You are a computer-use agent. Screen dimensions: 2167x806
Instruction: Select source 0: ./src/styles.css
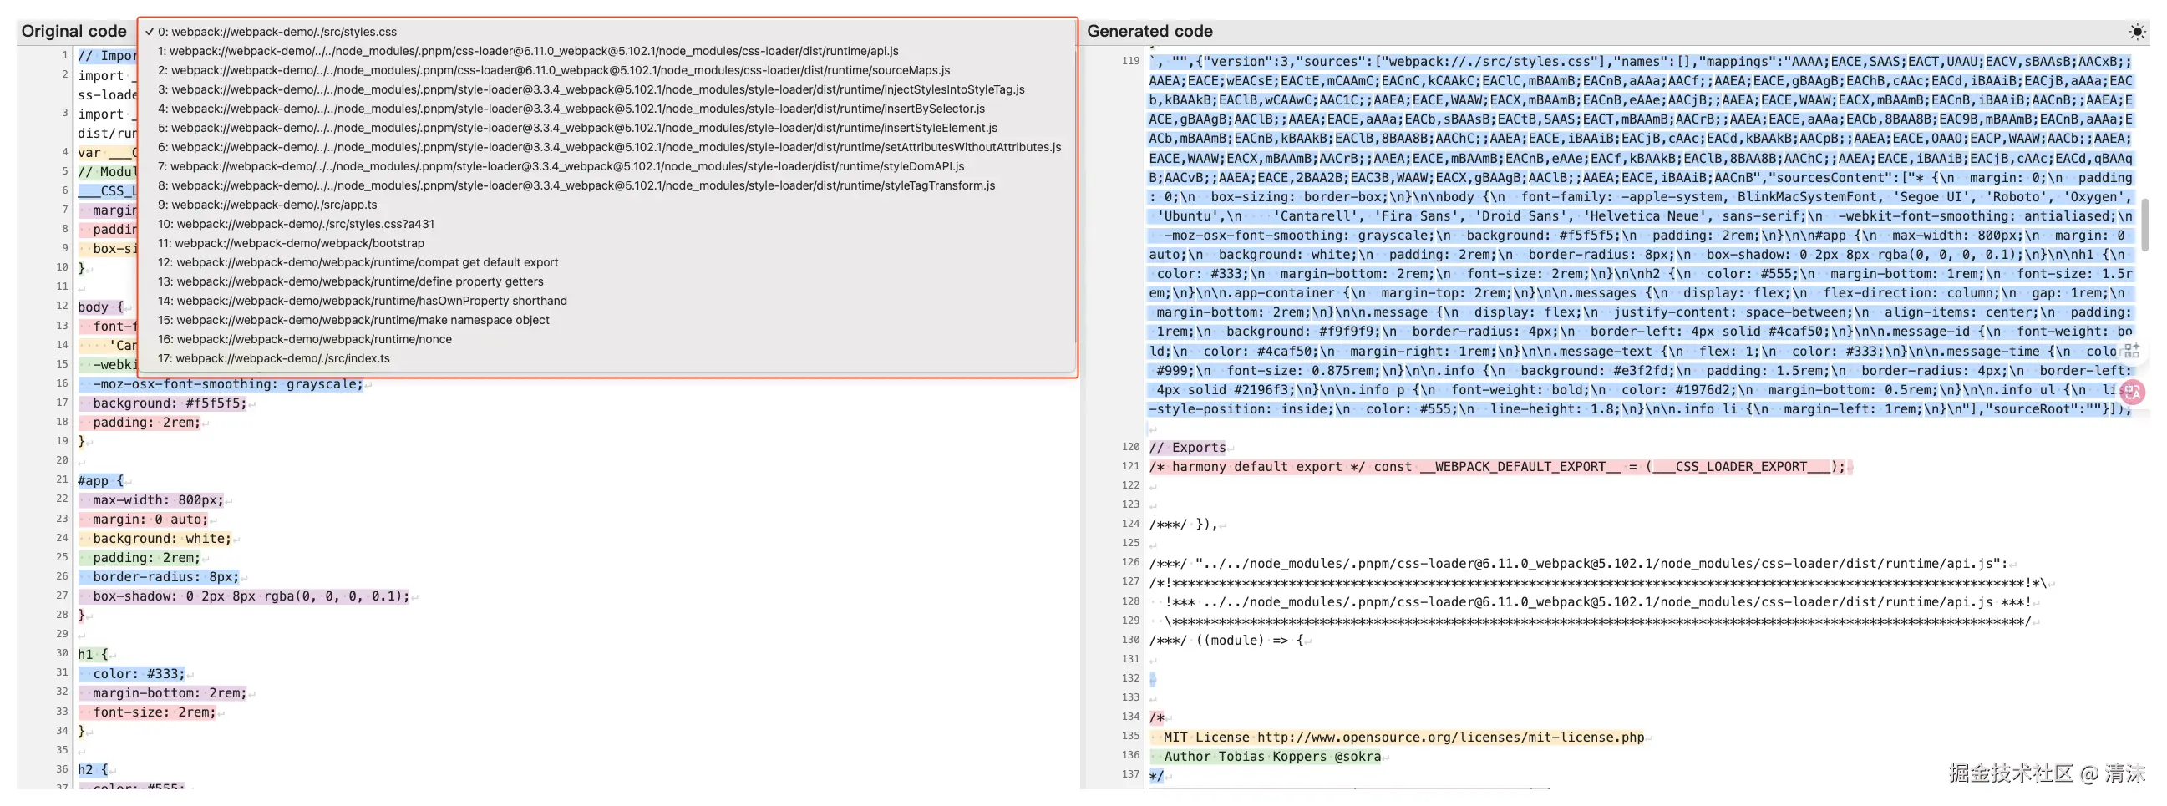coord(606,32)
